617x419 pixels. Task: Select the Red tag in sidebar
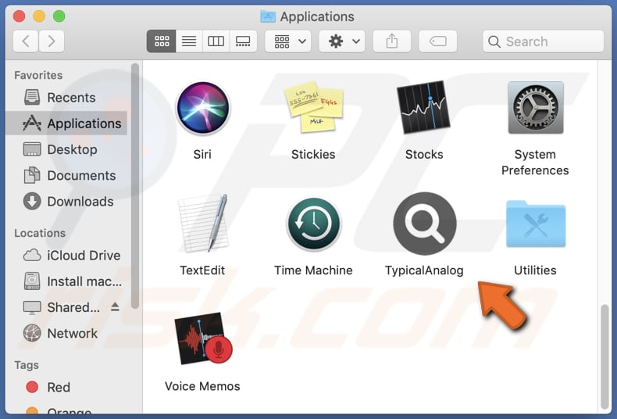pyautogui.click(x=66, y=387)
